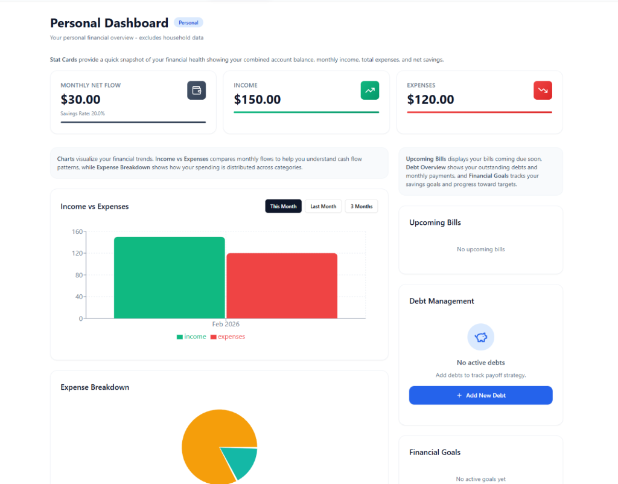Click the piggy bank icon in Debt Management
Screen dimensions: 618x484
point(481,337)
